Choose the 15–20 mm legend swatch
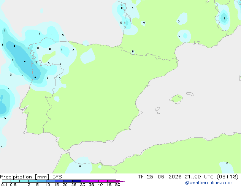The width and height of the screenshot is (241, 186). coord(59,181)
